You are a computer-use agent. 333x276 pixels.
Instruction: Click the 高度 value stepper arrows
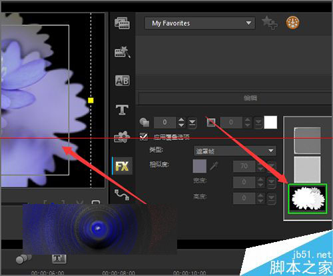[x=260, y=198]
